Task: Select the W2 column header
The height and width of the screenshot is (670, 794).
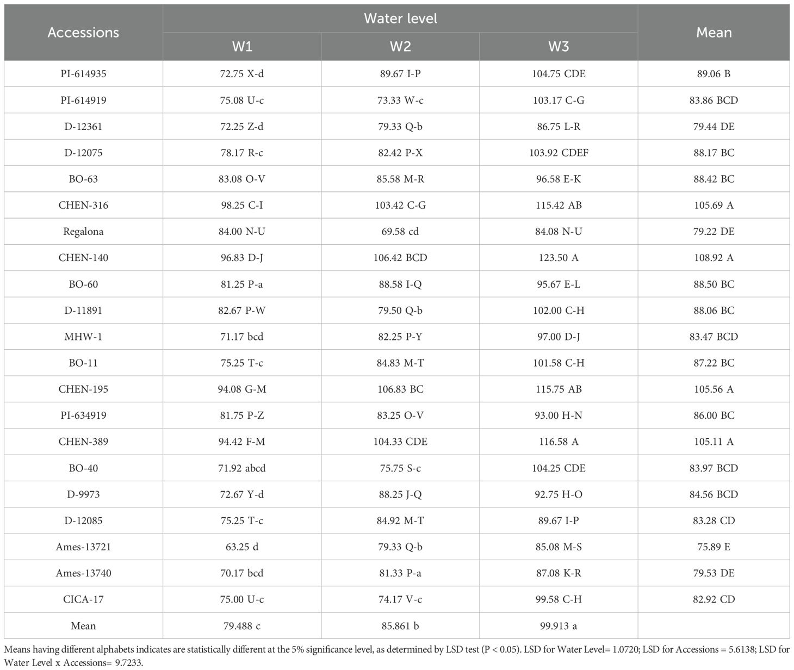Action: coord(400,47)
